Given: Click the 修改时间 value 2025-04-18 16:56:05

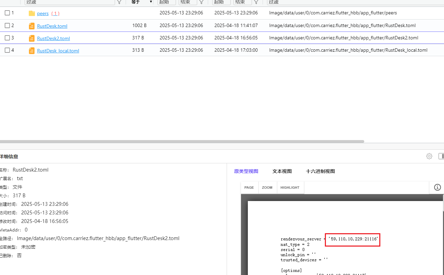Looking at the screenshot, I should point(45,221).
